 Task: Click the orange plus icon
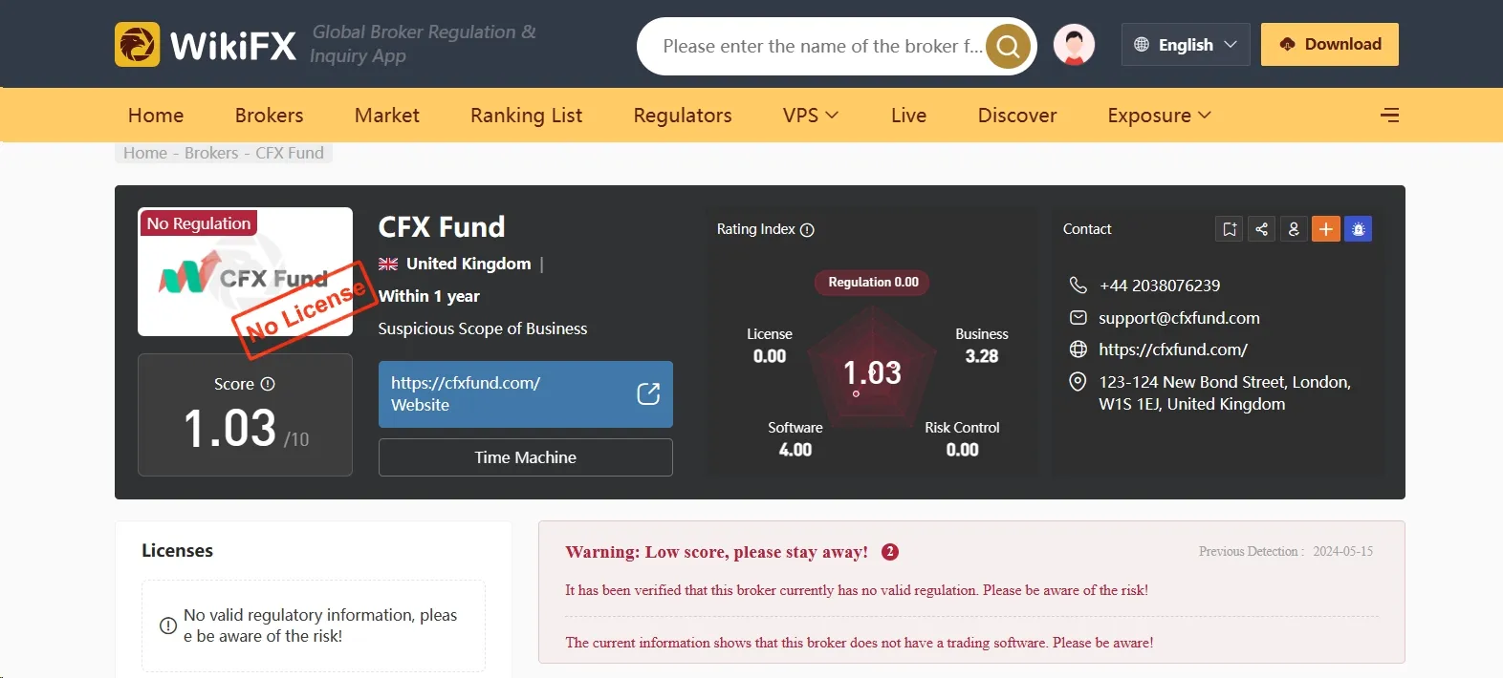point(1326,229)
